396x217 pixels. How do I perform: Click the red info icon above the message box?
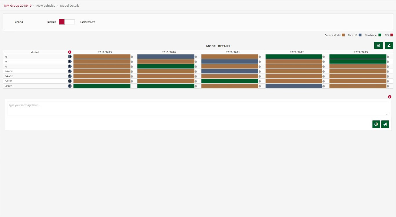390,97
